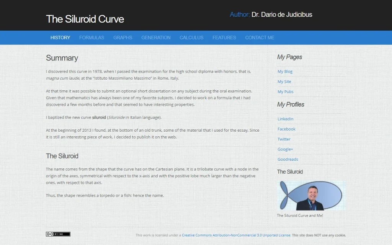Open the My Blog link
Image resolution: width=392 pixels, height=245 pixels.
coord(285,72)
